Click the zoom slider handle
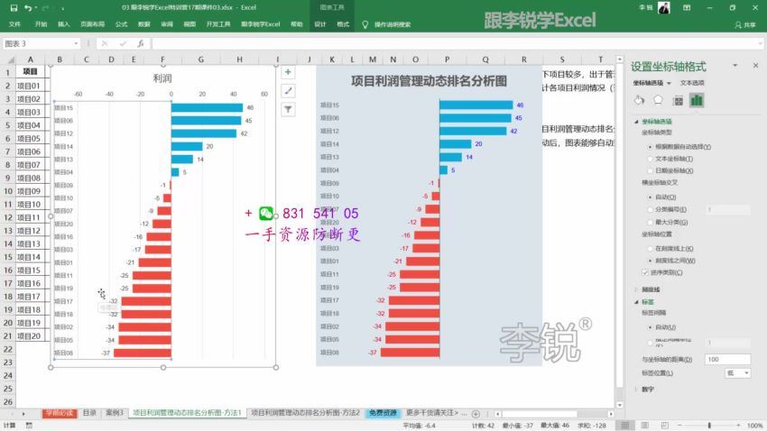Viewport: 767px width, 431px height. (x=709, y=425)
